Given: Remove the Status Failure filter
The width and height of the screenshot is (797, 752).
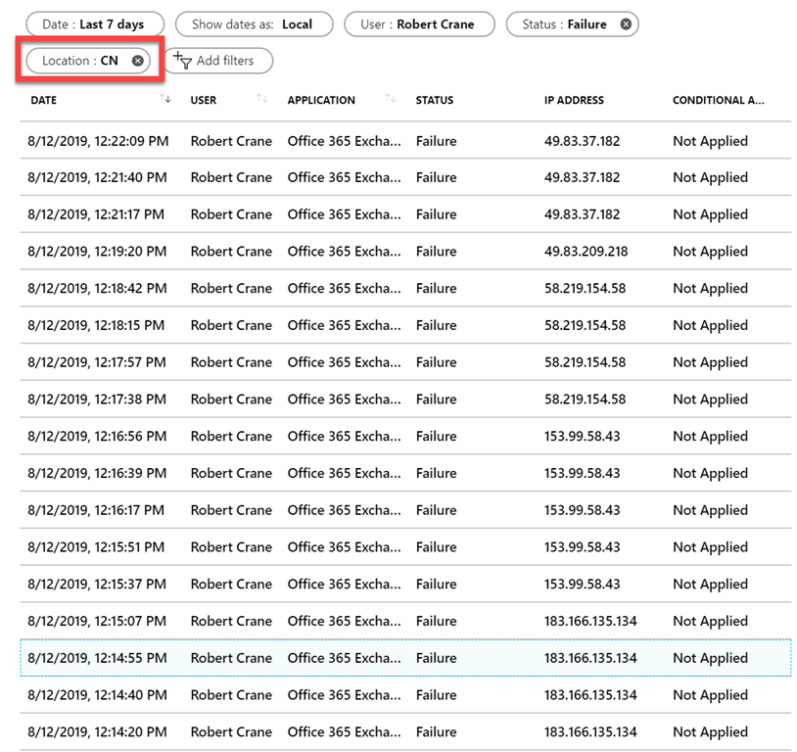Looking at the screenshot, I should (x=626, y=24).
